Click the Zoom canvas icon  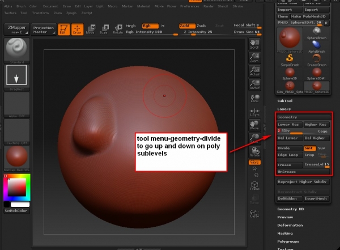pyautogui.click(x=254, y=58)
